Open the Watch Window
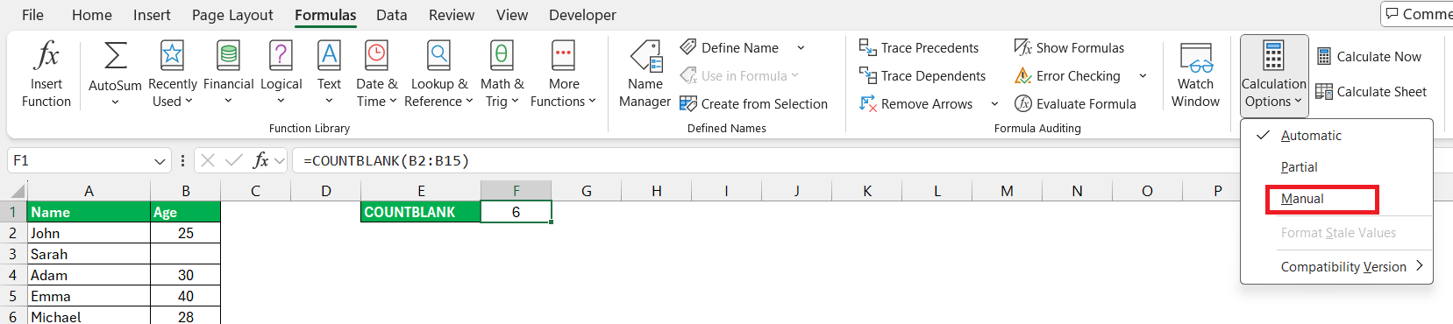Viewport: 1453px width, 324px height. [1195, 74]
